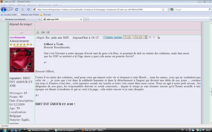Viewport: 212px width, 132px height.
Task: Open Les plus visités bookmark folder
Action: point(9,15)
